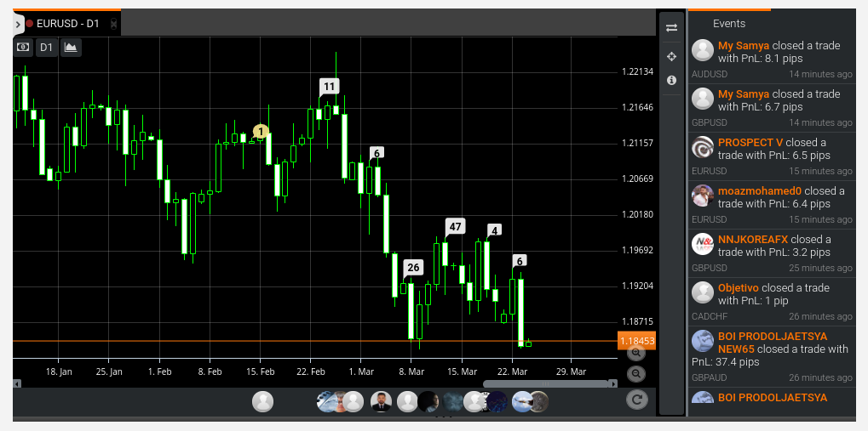
Task: Click the '14 minutes ago' timestamp under AUDUSD
Action: (x=821, y=74)
